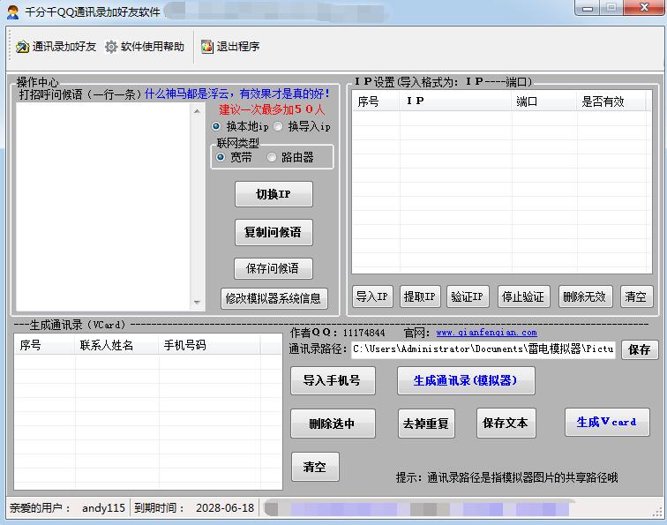This screenshot has height=525, width=667.
Task: Open www.qianfenqian.com official site link
Action: coord(486,333)
